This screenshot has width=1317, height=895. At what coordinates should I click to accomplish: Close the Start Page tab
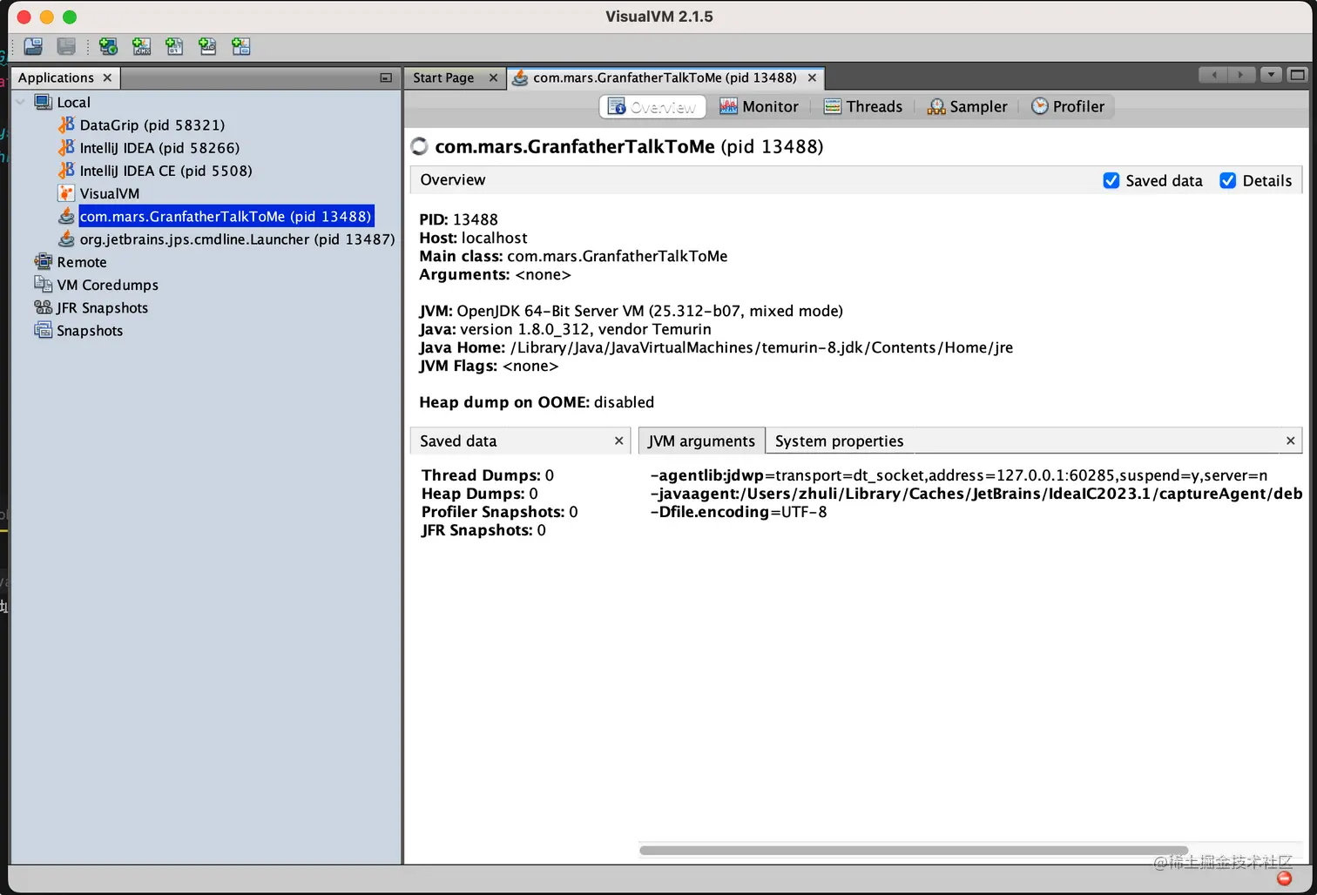pyautogui.click(x=493, y=77)
